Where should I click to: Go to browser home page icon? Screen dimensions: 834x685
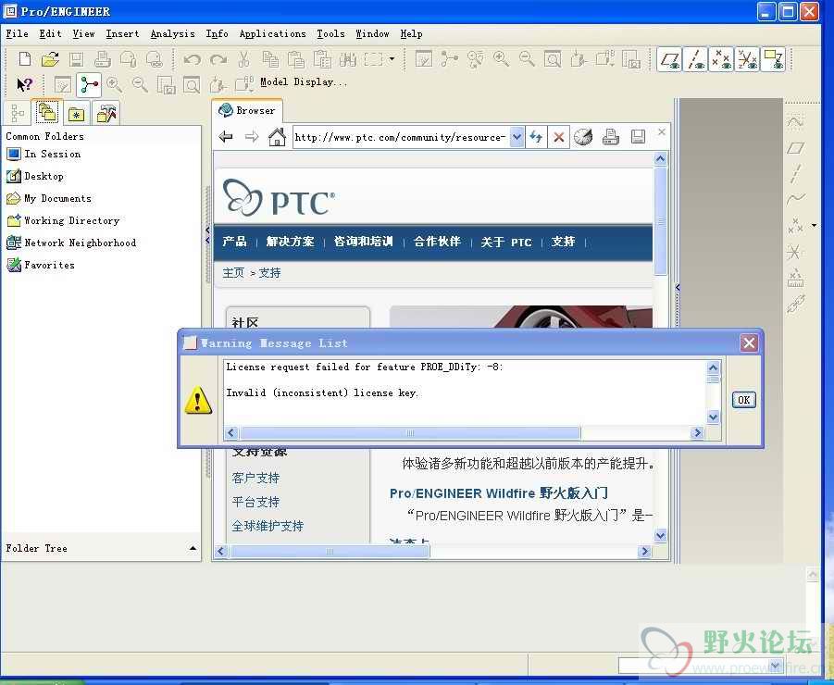tap(277, 137)
